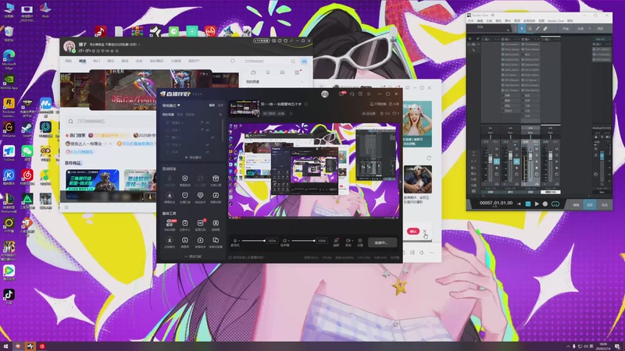Click the Mix FX header in Studio One
The image size is (625, 351).
[600, 40]
